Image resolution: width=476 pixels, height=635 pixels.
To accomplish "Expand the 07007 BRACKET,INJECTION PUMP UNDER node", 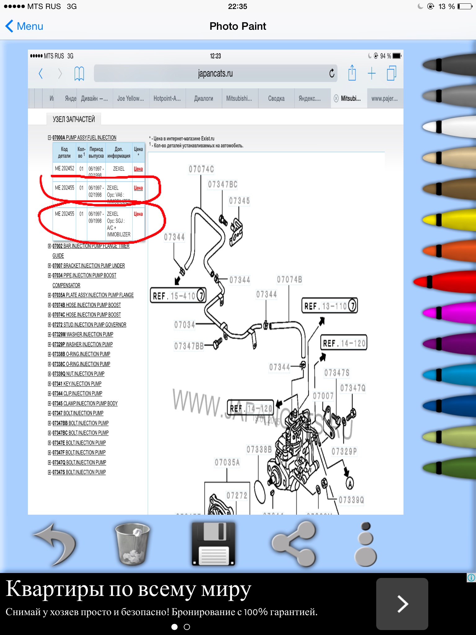I will point(50,265).
